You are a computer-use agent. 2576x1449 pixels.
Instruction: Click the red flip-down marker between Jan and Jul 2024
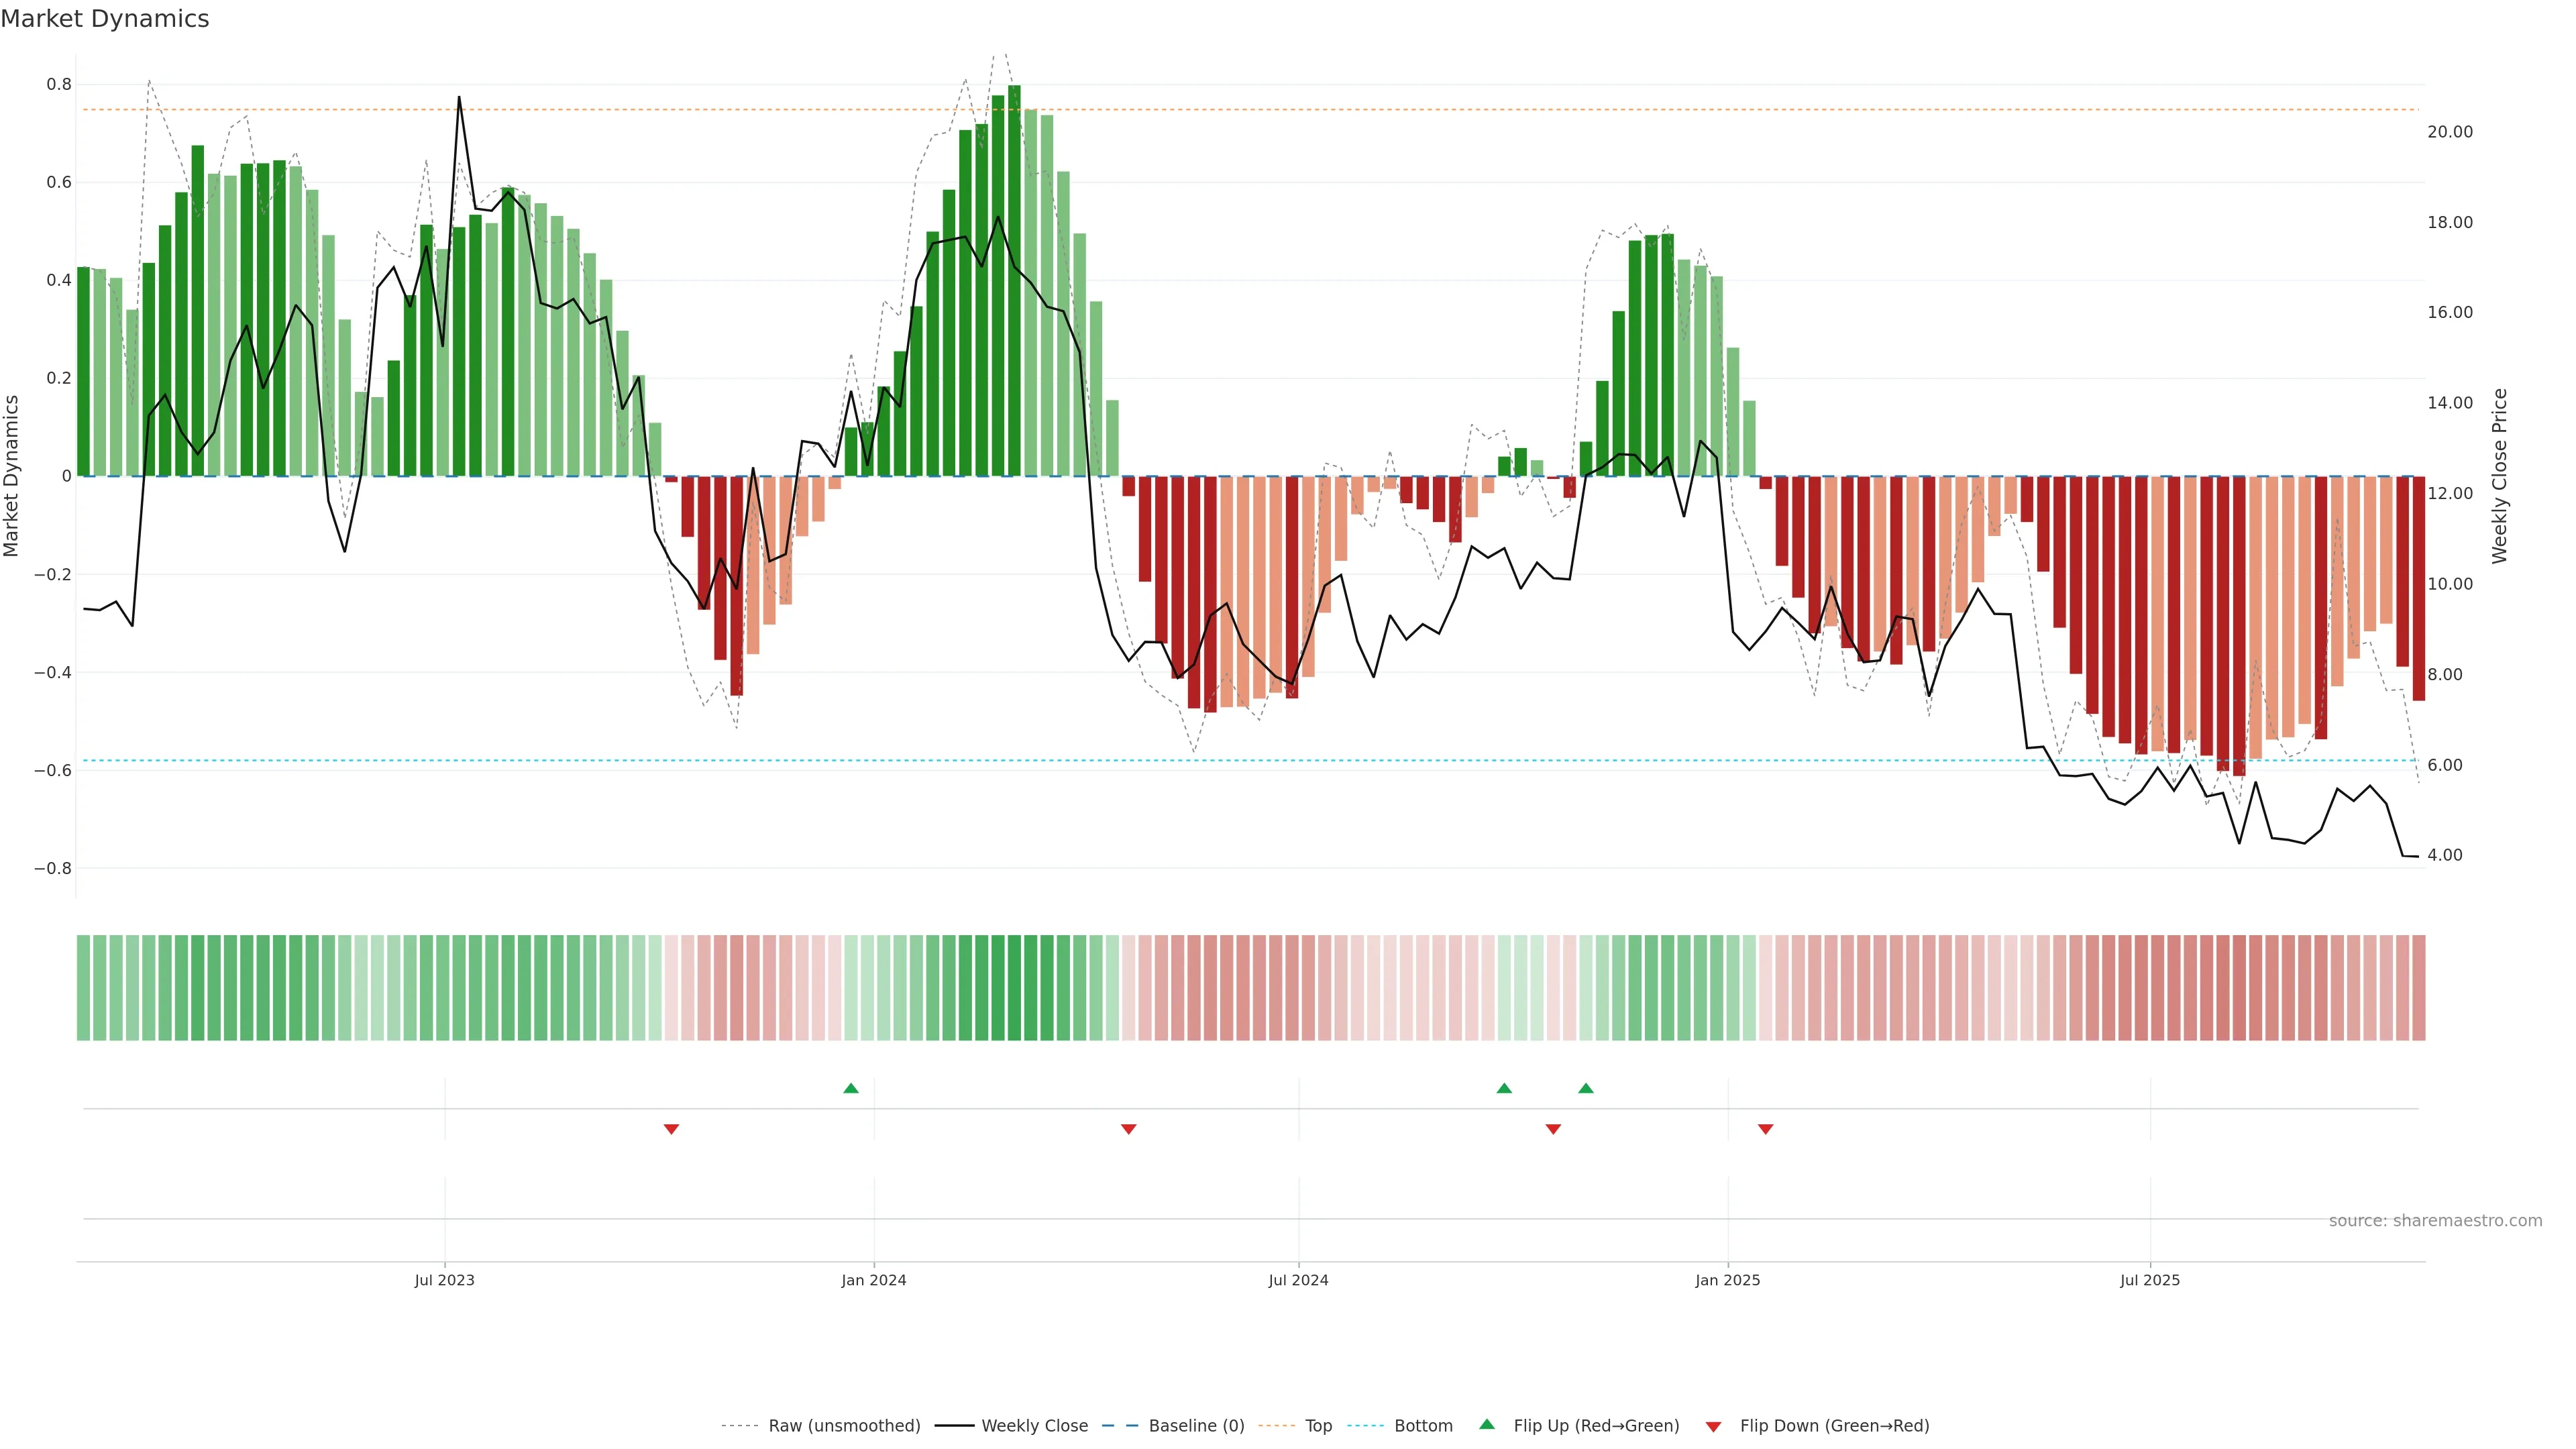click(1129, 1129)
